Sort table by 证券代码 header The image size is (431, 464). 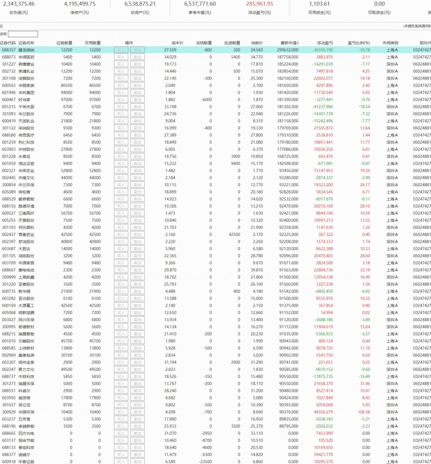tap(8, 43)
